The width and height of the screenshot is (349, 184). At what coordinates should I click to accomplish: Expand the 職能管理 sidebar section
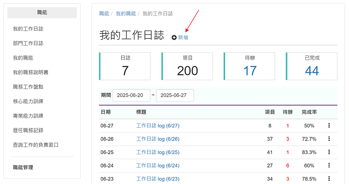tap(23, 167)
